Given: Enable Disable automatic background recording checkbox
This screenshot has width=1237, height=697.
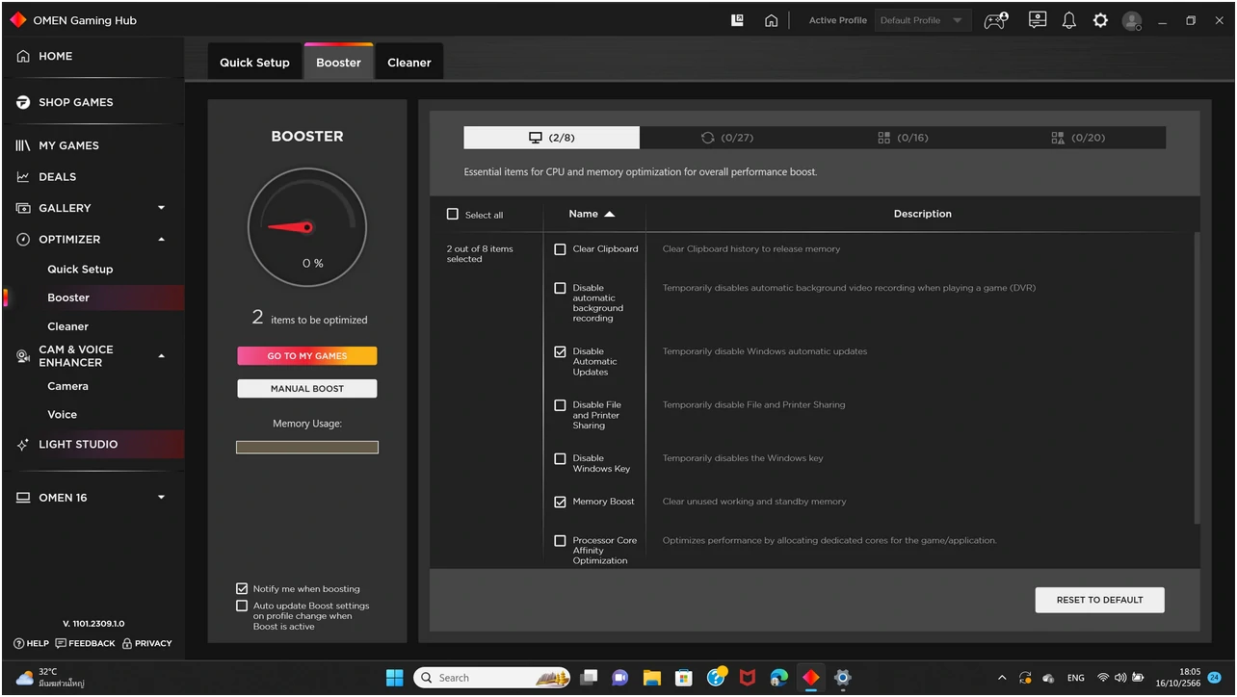Looking at the screenshot, I should (x=560, y=288).
